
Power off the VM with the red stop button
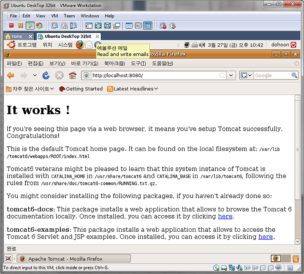tap(11, 26)
